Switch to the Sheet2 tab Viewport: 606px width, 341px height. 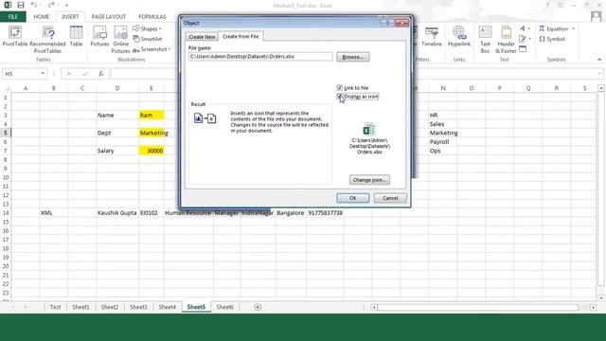click(x=110, y=307)
